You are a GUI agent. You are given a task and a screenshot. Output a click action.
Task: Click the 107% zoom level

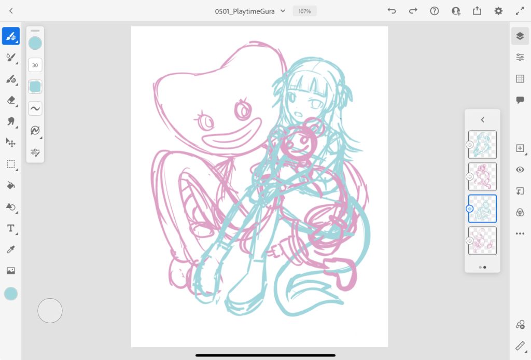(304, 11)
